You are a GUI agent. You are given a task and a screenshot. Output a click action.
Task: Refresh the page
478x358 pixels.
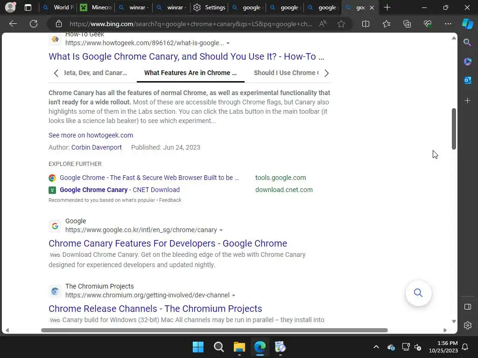[x=34, y=24]
